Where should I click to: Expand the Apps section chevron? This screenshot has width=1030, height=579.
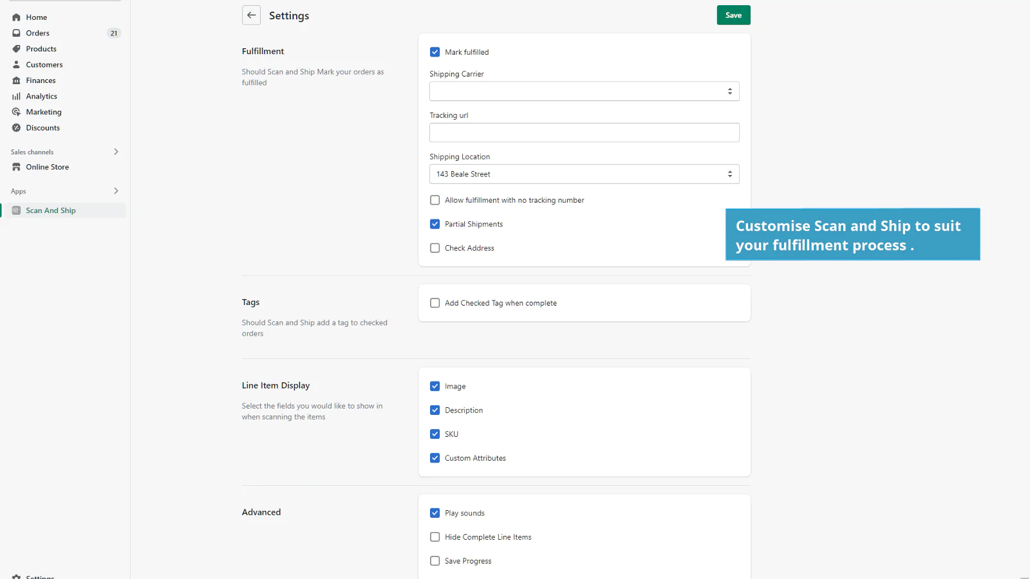[116, 191]
